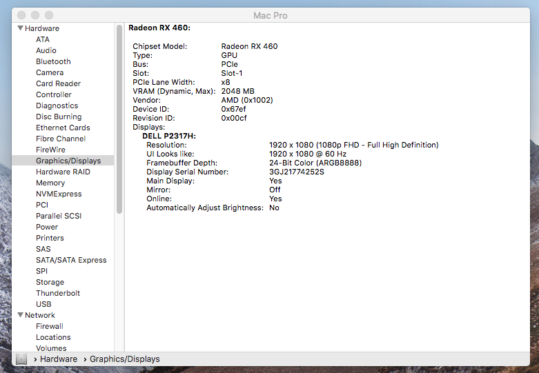Open the Bluetooth hardware entry
Image resolution: width=539 pixels, height=373 pixels.
click(x=53, y=61)
